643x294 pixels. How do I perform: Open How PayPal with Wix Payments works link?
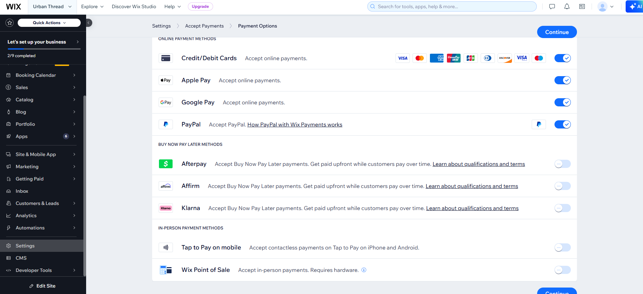click(x=295, y=125)
